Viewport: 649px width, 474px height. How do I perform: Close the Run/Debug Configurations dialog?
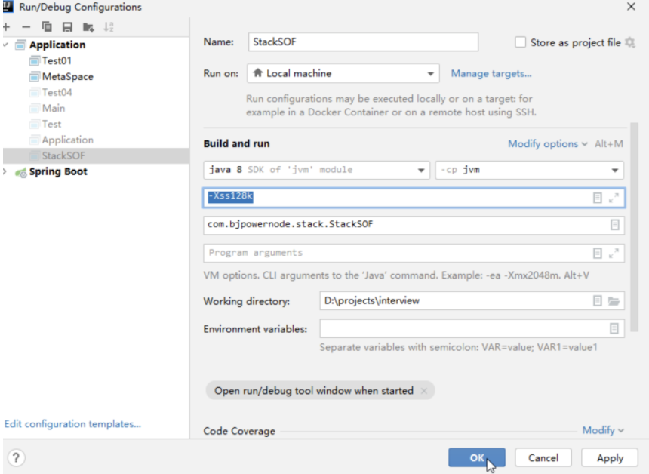pos(631,7)
